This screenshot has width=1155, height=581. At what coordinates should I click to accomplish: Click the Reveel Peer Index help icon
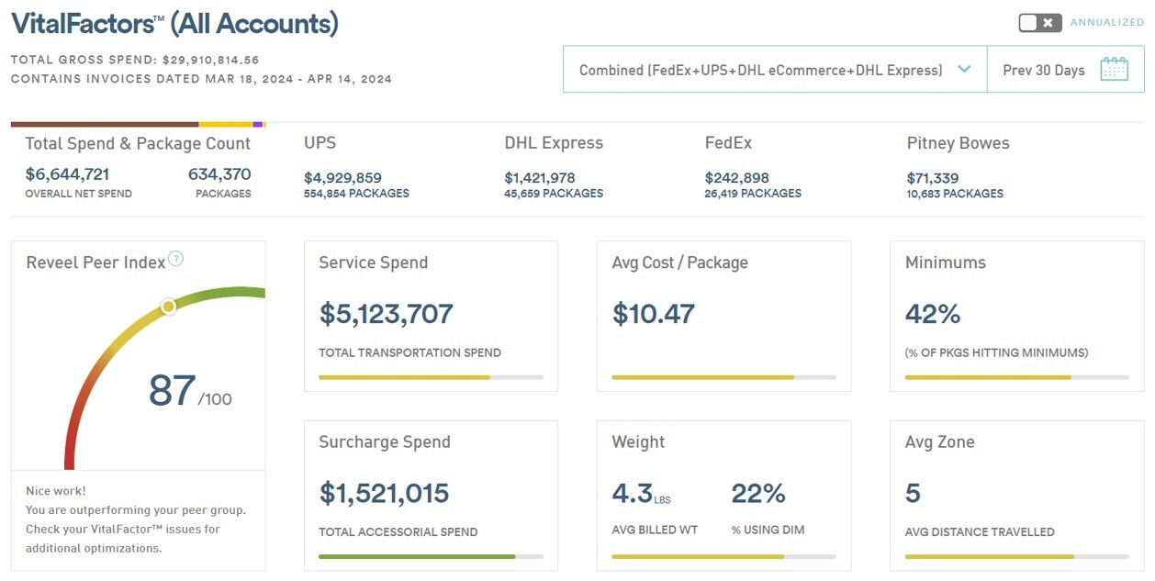176,259
